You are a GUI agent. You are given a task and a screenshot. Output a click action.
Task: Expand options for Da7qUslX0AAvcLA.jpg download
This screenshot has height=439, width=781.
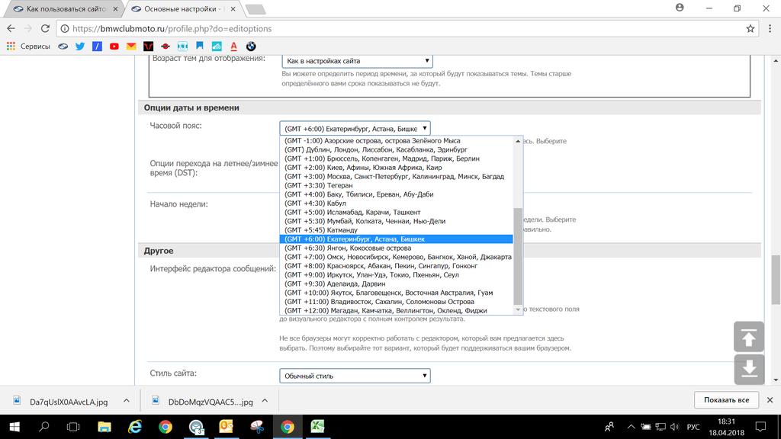pyautogui.click(x=127, y=400)
